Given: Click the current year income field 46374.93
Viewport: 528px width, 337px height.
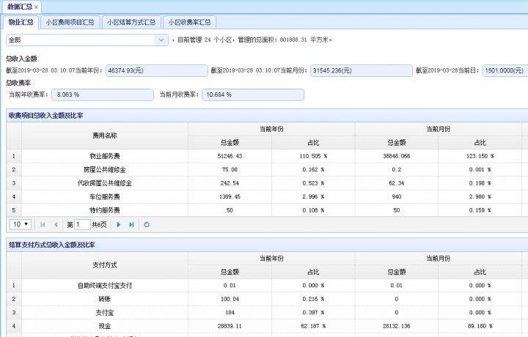Looking at the screenshot, I should 156,70.
